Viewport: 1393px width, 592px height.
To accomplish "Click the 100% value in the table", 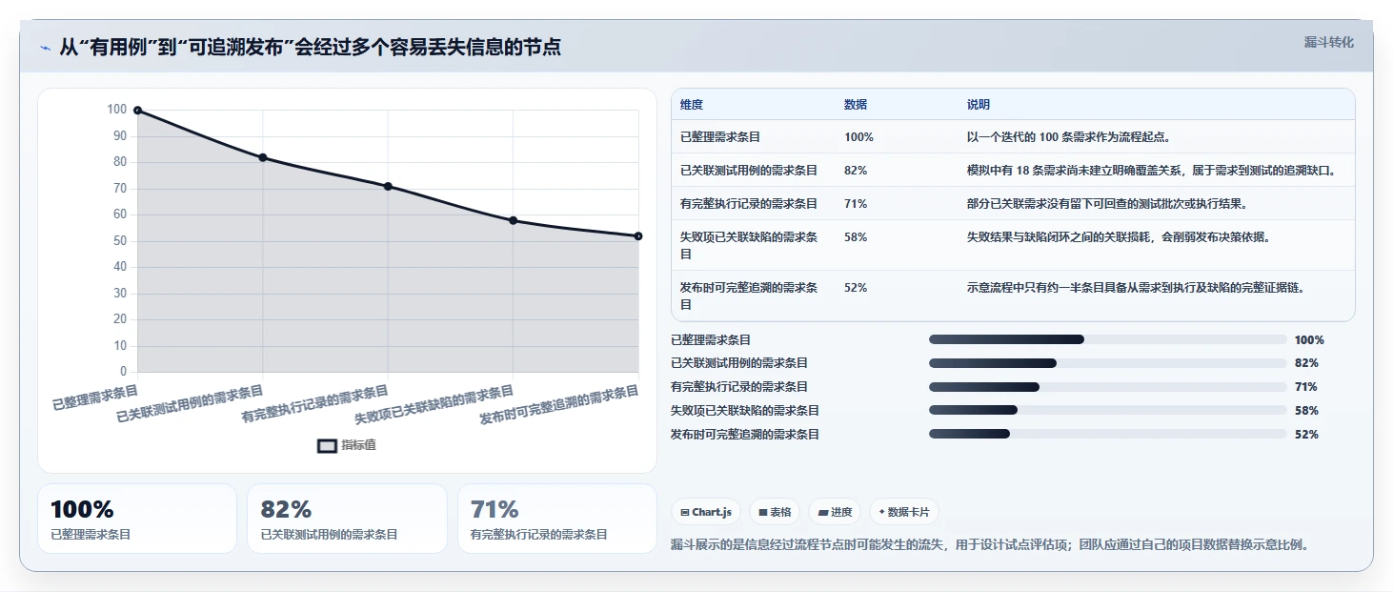I will point(858,137).
